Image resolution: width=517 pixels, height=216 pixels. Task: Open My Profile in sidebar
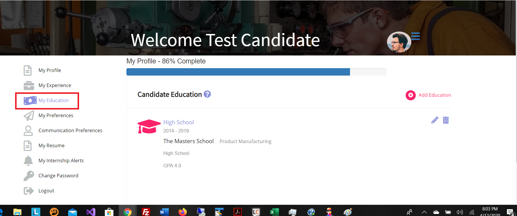pos(50,70)
